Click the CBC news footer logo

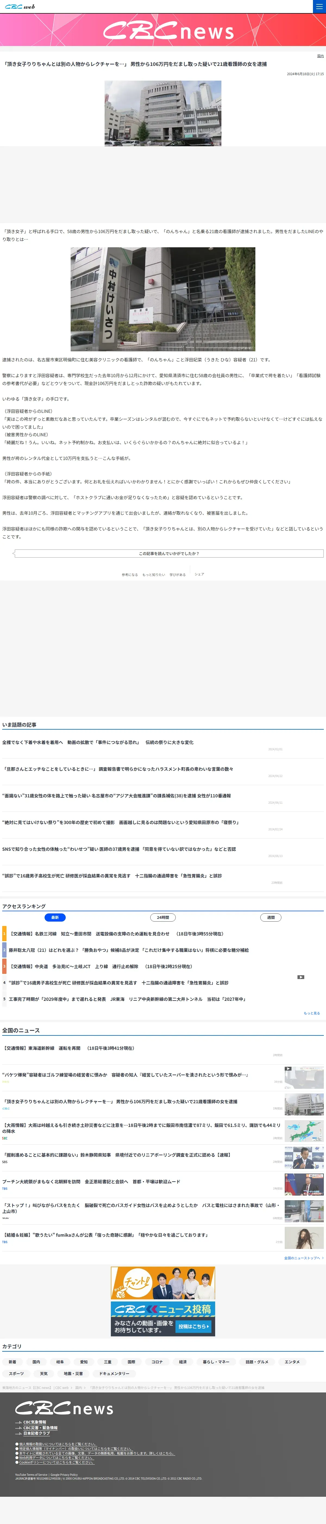tap(64, 1408)
